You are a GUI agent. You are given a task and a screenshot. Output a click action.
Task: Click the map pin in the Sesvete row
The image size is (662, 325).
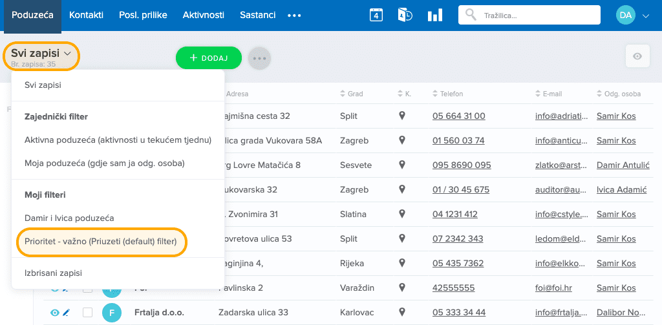402,165
